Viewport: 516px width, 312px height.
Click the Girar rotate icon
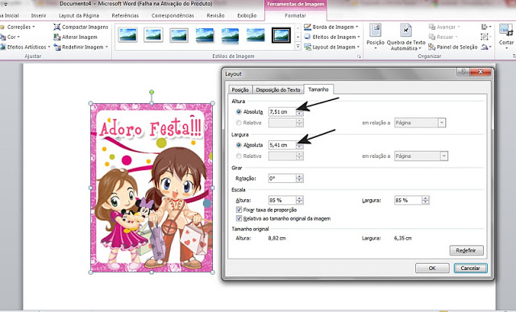[x=485, y=47]
